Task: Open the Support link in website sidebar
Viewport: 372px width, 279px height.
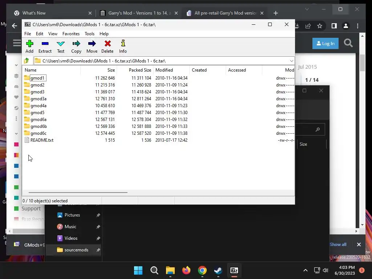Action: [31, 209]
